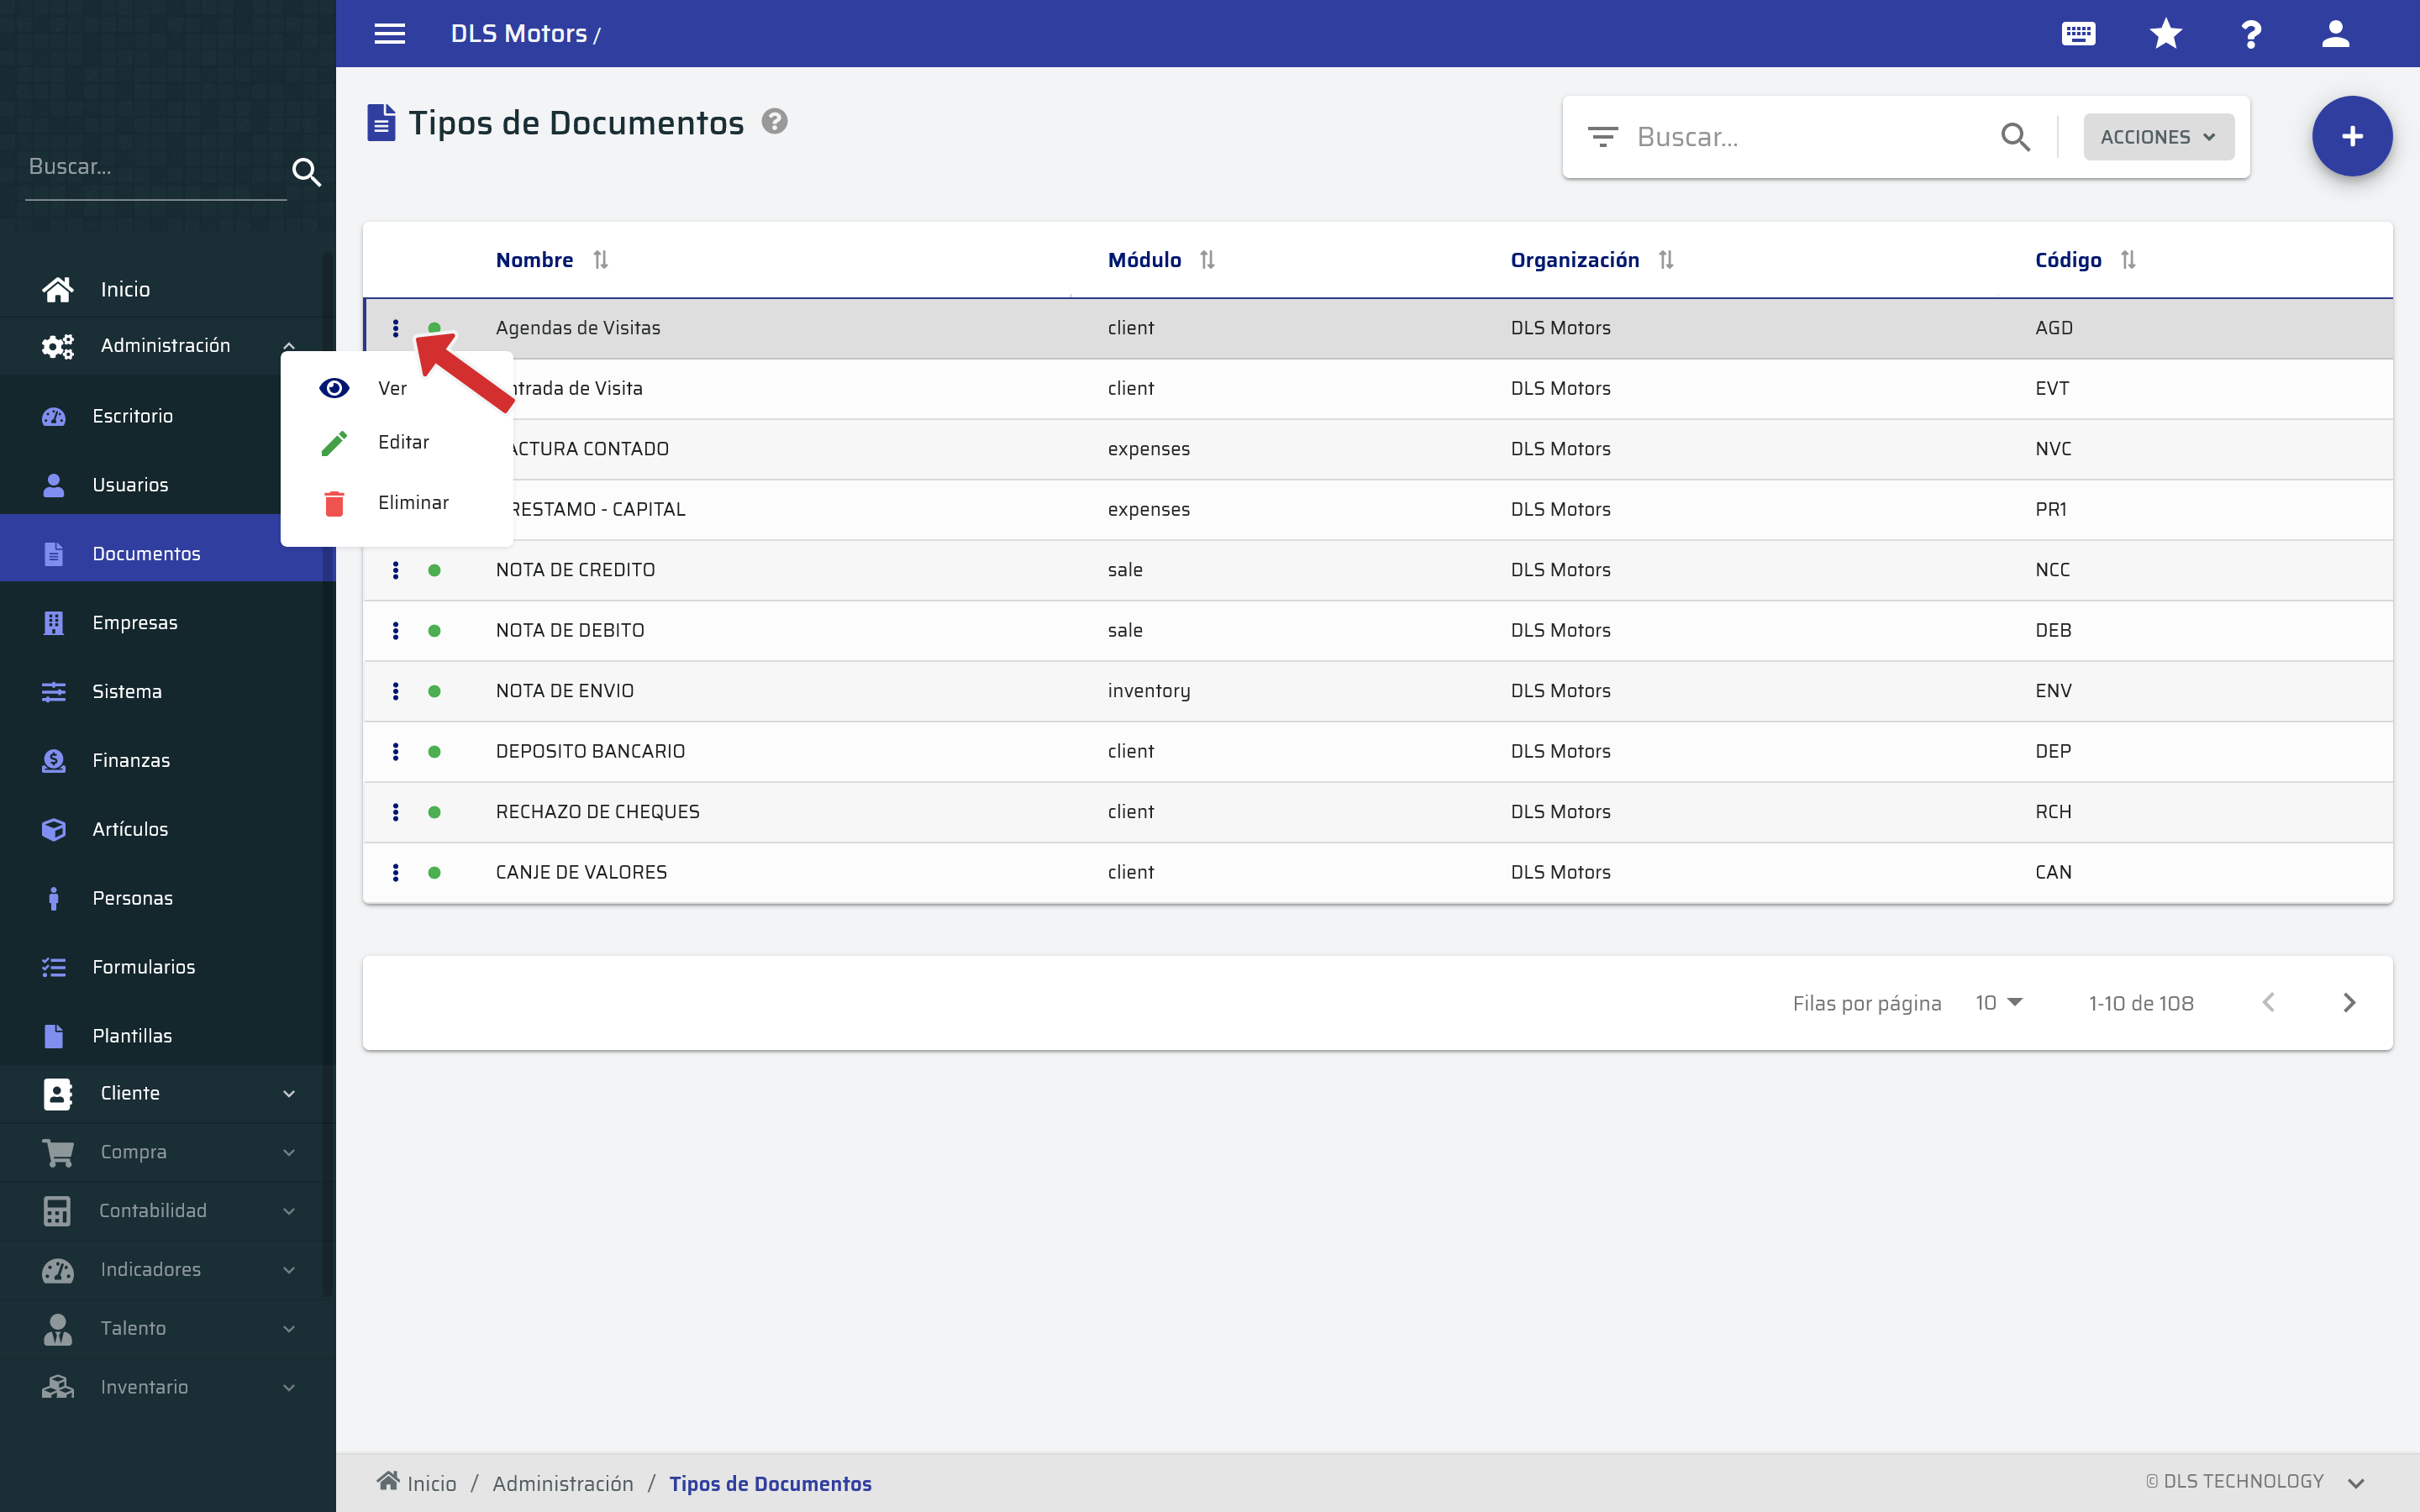Toggle the active status of DEPOSITO BANCARIO
This screenshot has width=2420, height=1512.
click(436, 751)
